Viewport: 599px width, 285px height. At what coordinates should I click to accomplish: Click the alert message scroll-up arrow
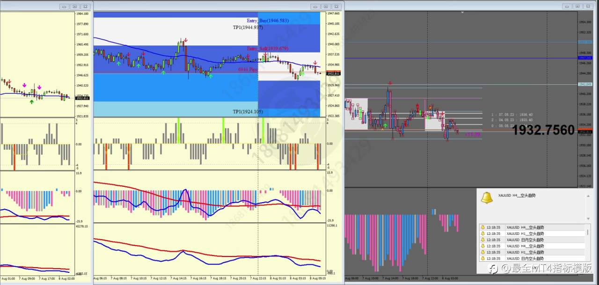coord(588,195)
